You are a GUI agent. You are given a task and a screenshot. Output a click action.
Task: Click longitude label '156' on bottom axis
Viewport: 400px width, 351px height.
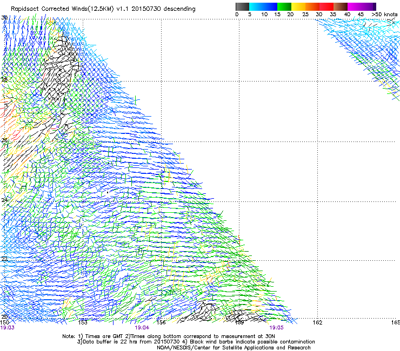pos(161,322)
